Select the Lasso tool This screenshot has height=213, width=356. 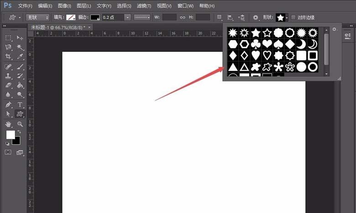coord(8,47)
